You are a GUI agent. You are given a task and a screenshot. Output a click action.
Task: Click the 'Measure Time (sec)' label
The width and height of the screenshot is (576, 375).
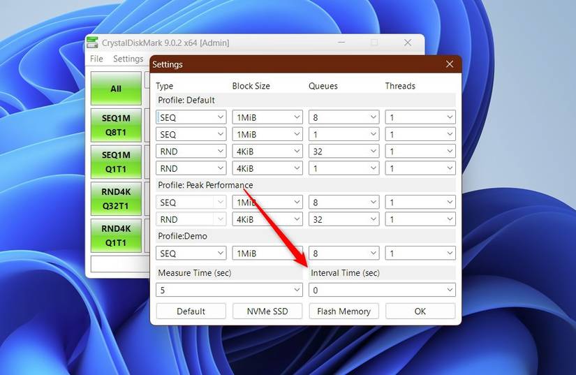[x=195, y=273]
